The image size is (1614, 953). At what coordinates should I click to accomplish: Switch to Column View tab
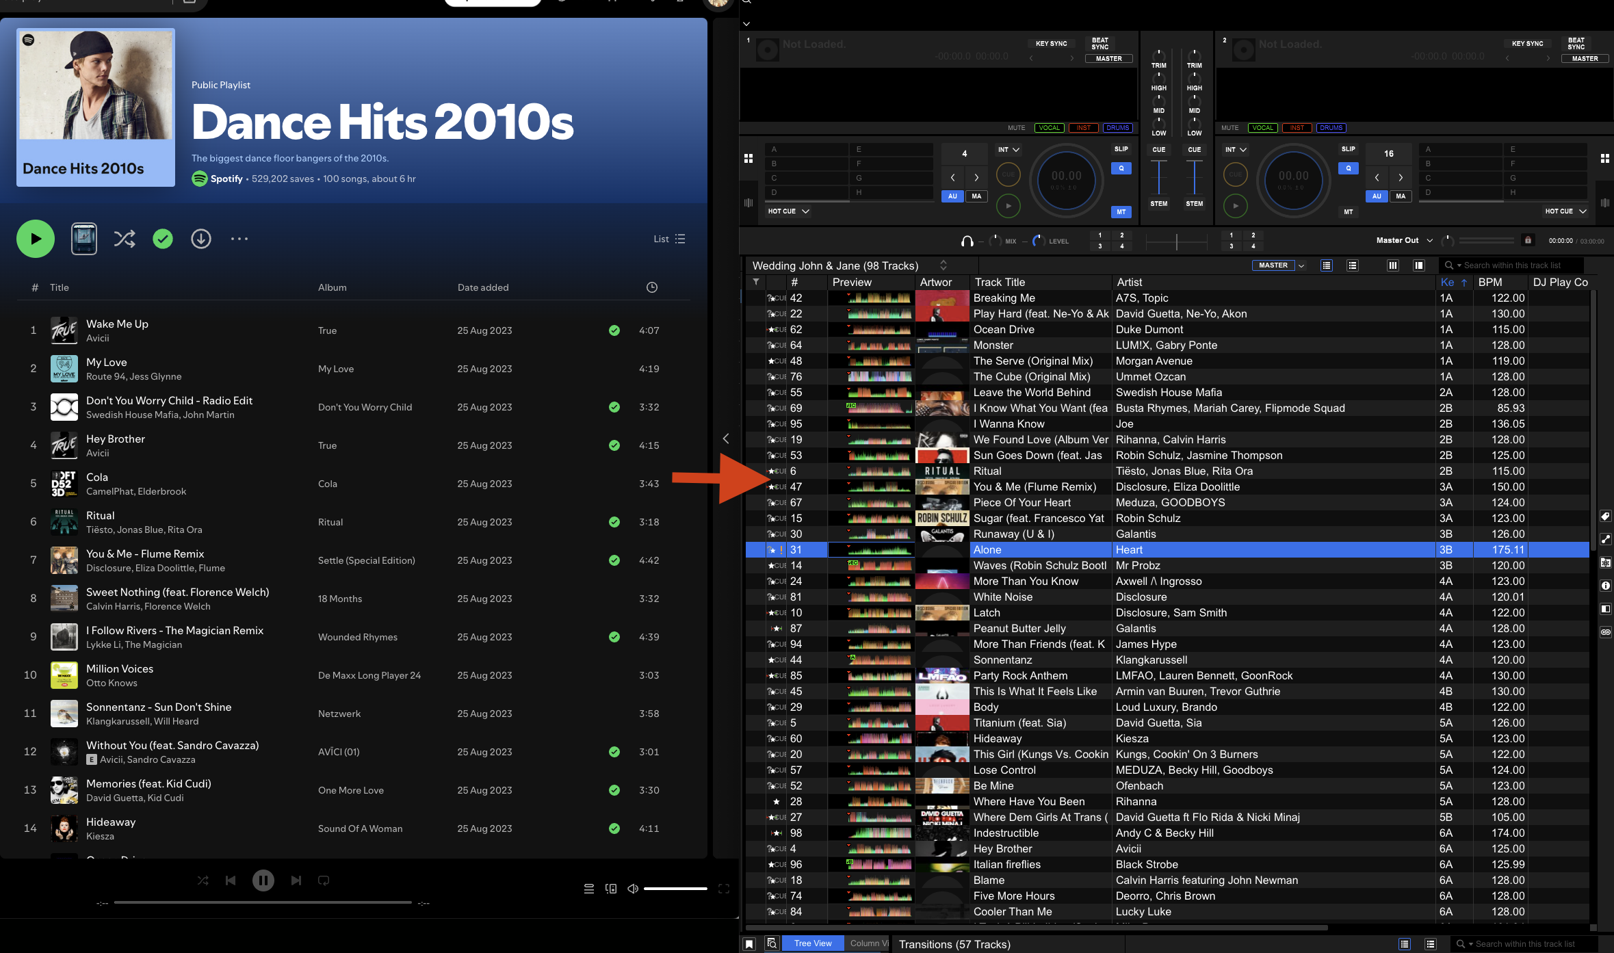tap(868, 943)
